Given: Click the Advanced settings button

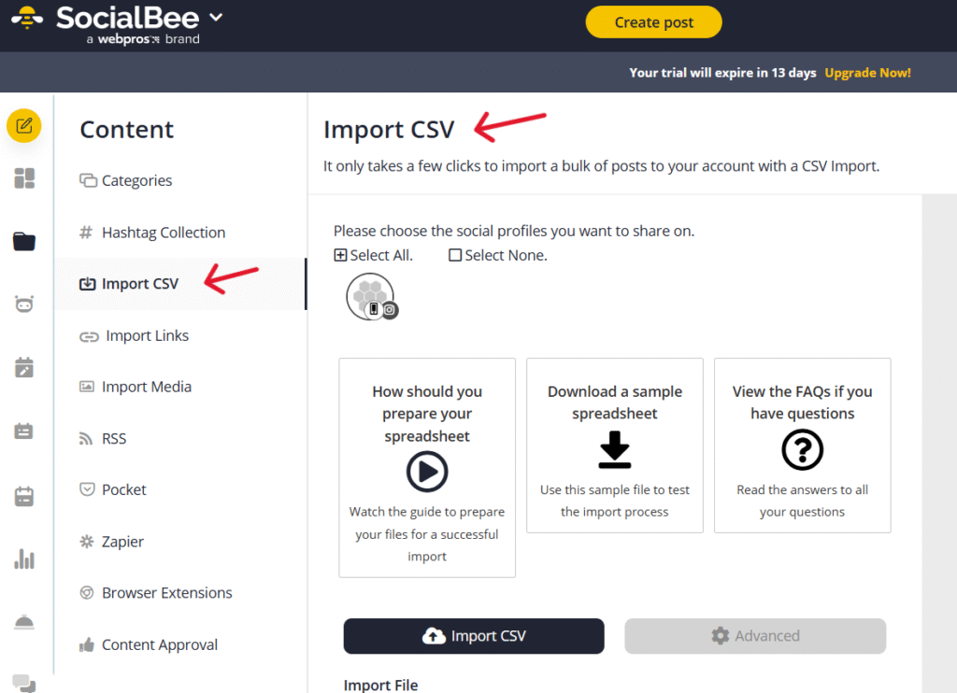Looking at the screenshot, I should pos(755,636).
